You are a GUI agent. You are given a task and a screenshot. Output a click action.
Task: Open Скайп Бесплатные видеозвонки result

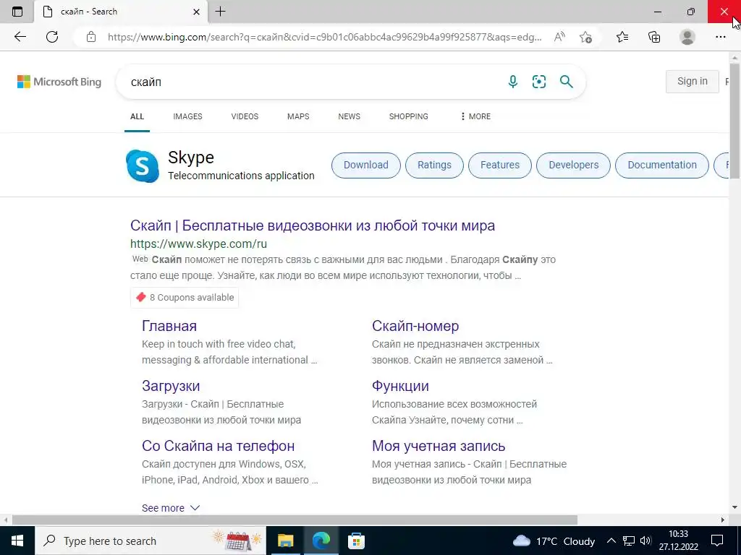pyautogui.click(x=313, y=225)
